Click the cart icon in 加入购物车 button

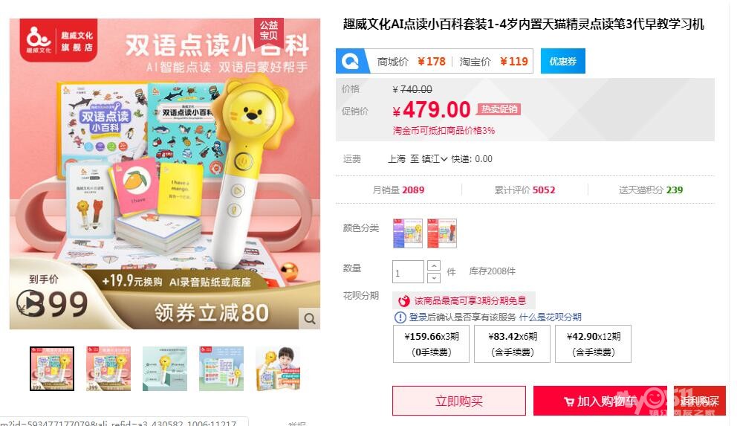[569, 401]
